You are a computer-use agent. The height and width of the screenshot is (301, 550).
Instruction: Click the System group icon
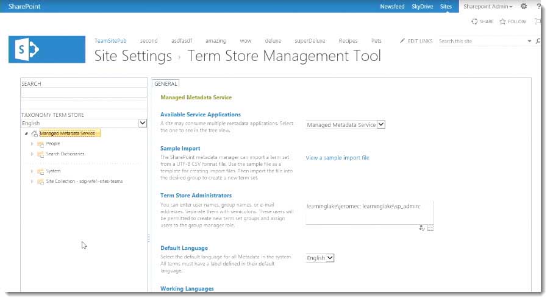[40, 171]
